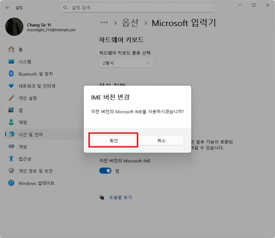Confirm IME version change with 확인
Screen dimensions: 275x238
(114, 140)
